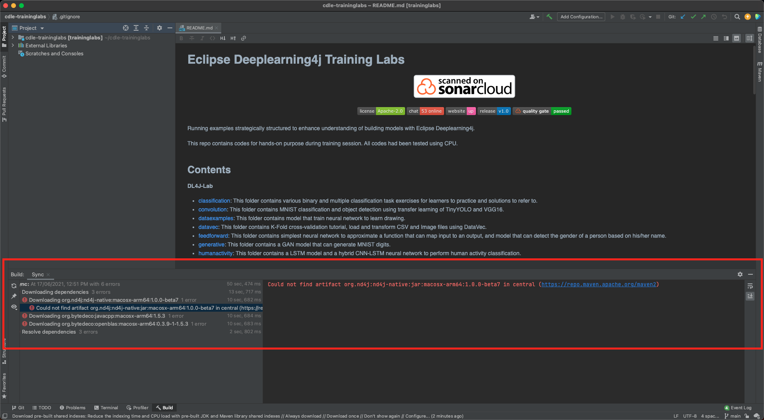
Task: Click the Git Rollback icon
Action: click(724, 17)
